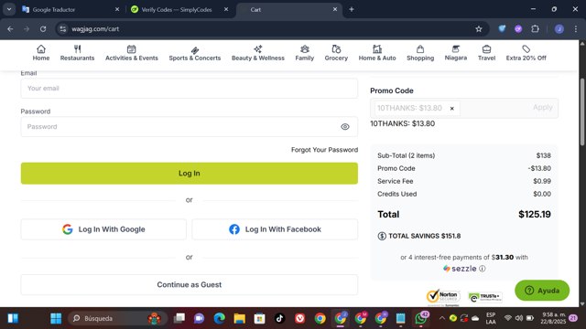Continue as Guest
Viewport: 586px width, 329px height.
190,284
